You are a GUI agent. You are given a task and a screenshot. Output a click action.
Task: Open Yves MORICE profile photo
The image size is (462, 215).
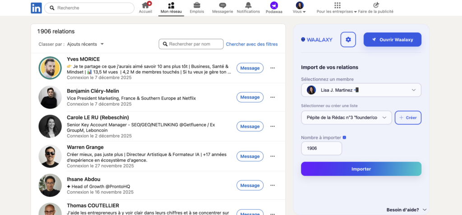[50, 68]
